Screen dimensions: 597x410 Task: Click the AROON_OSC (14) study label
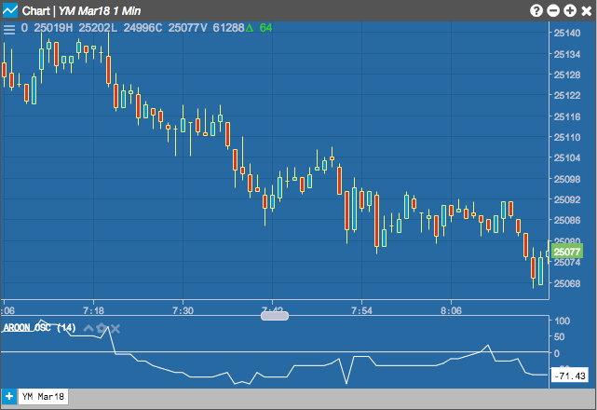point(40,328)
